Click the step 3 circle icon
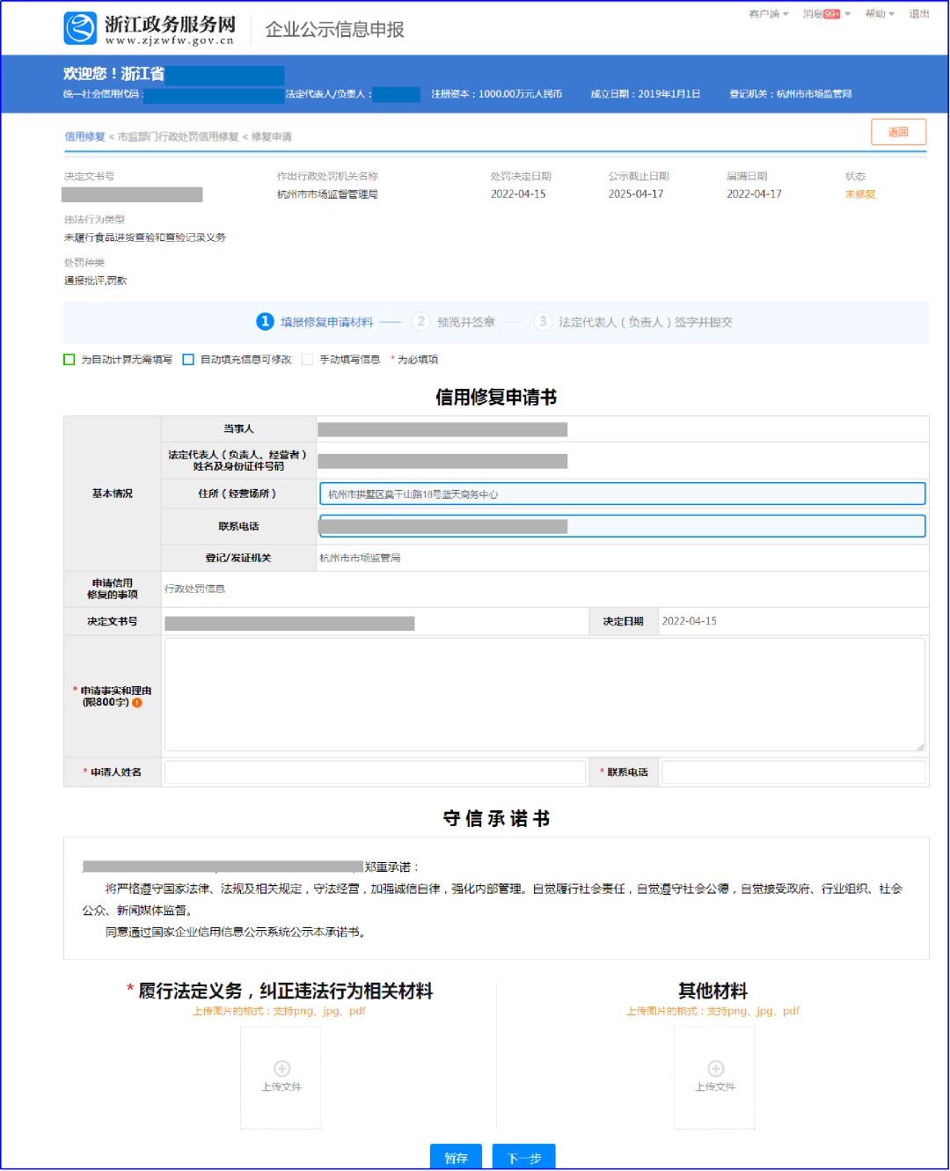Viewport: 950px width, 1171px height. (x=543, y=322)
